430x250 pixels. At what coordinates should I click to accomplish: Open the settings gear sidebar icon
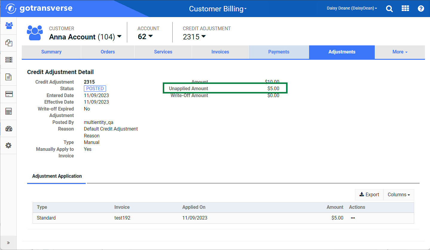click(x=9, y=145)
